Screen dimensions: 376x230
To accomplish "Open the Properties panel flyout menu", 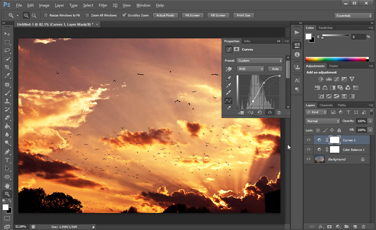I will pyautogui.click(x=287, y=41).
